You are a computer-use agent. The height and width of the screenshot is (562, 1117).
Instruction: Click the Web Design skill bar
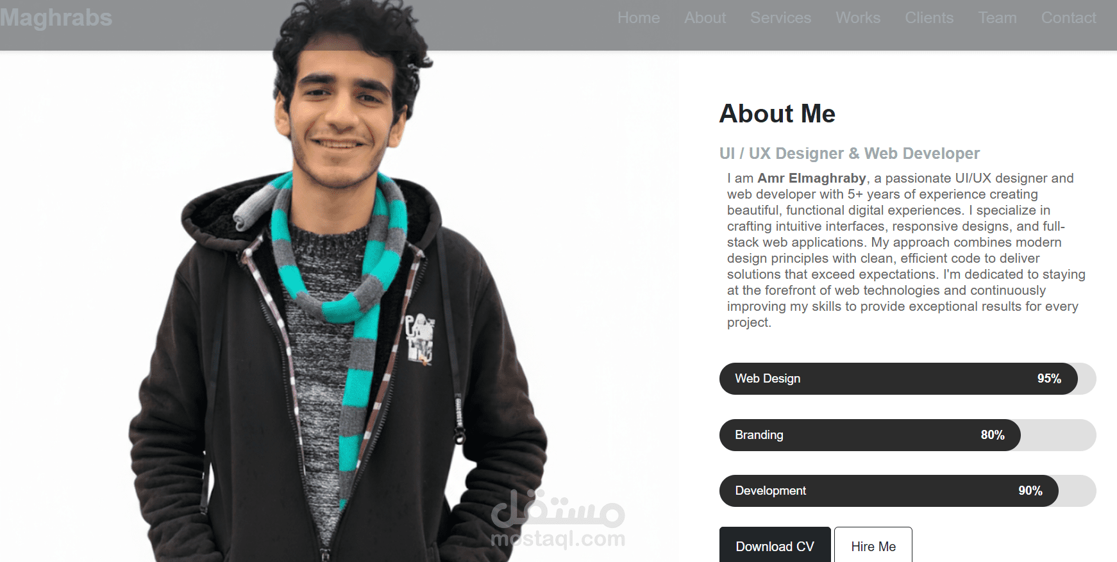907,379
